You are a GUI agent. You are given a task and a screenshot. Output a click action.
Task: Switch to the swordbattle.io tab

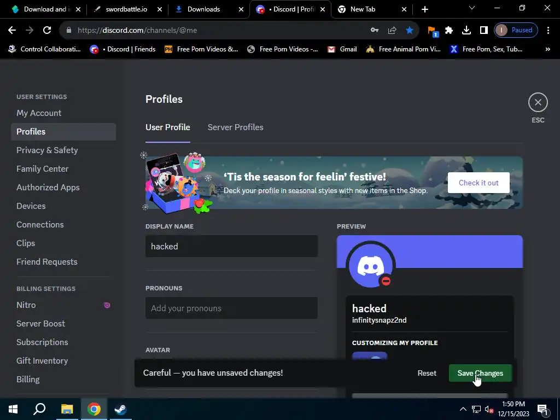tap(126, 9)
